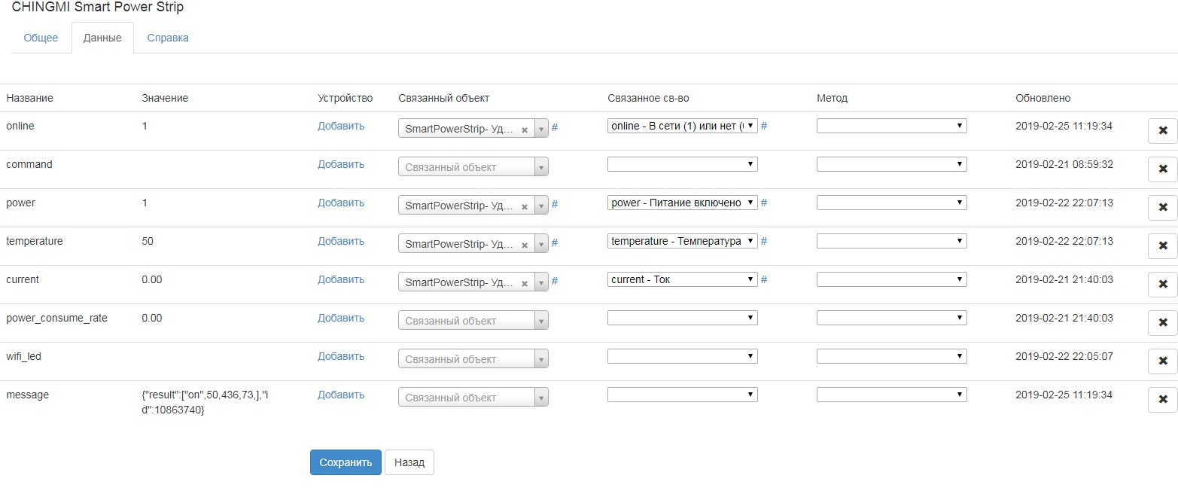Click the Сохранить button

[x=345, y=462]
